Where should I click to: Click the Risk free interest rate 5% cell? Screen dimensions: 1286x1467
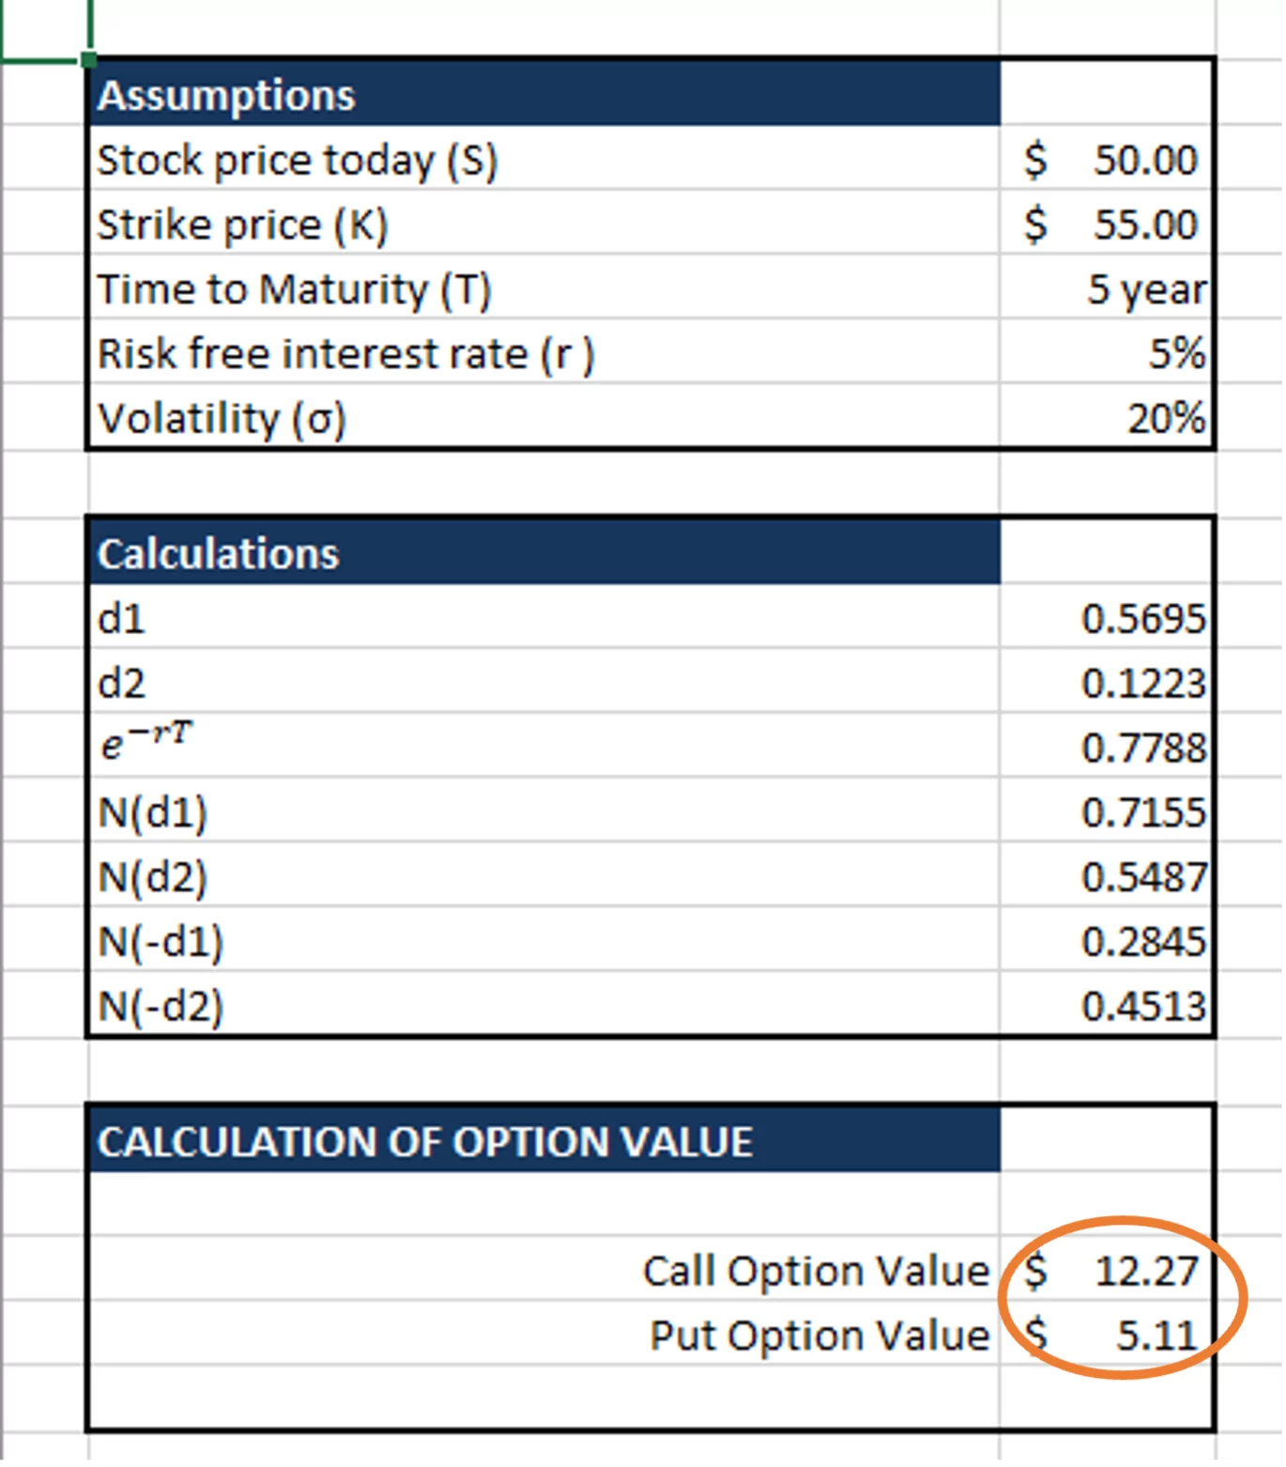tap(1108, 354)
